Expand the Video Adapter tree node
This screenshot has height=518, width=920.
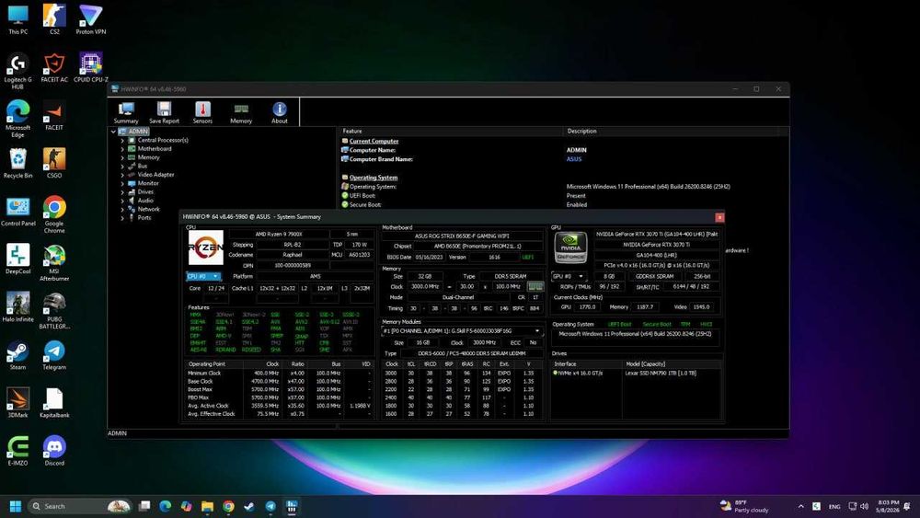(x=122, y=175)
